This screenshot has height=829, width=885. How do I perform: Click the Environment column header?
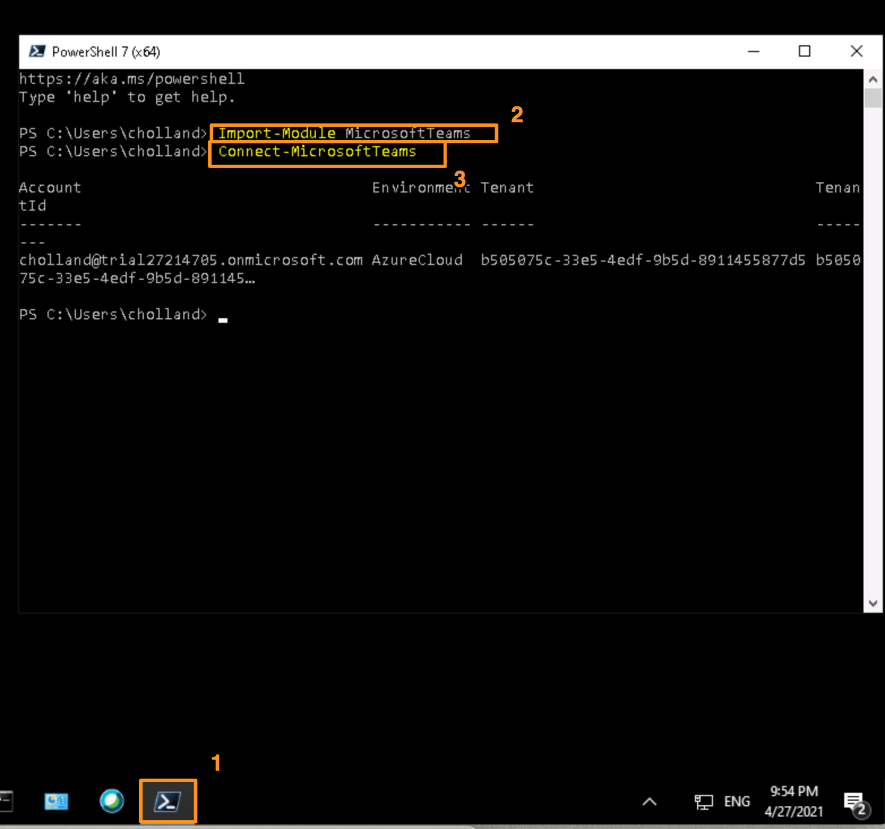[421, 187]
